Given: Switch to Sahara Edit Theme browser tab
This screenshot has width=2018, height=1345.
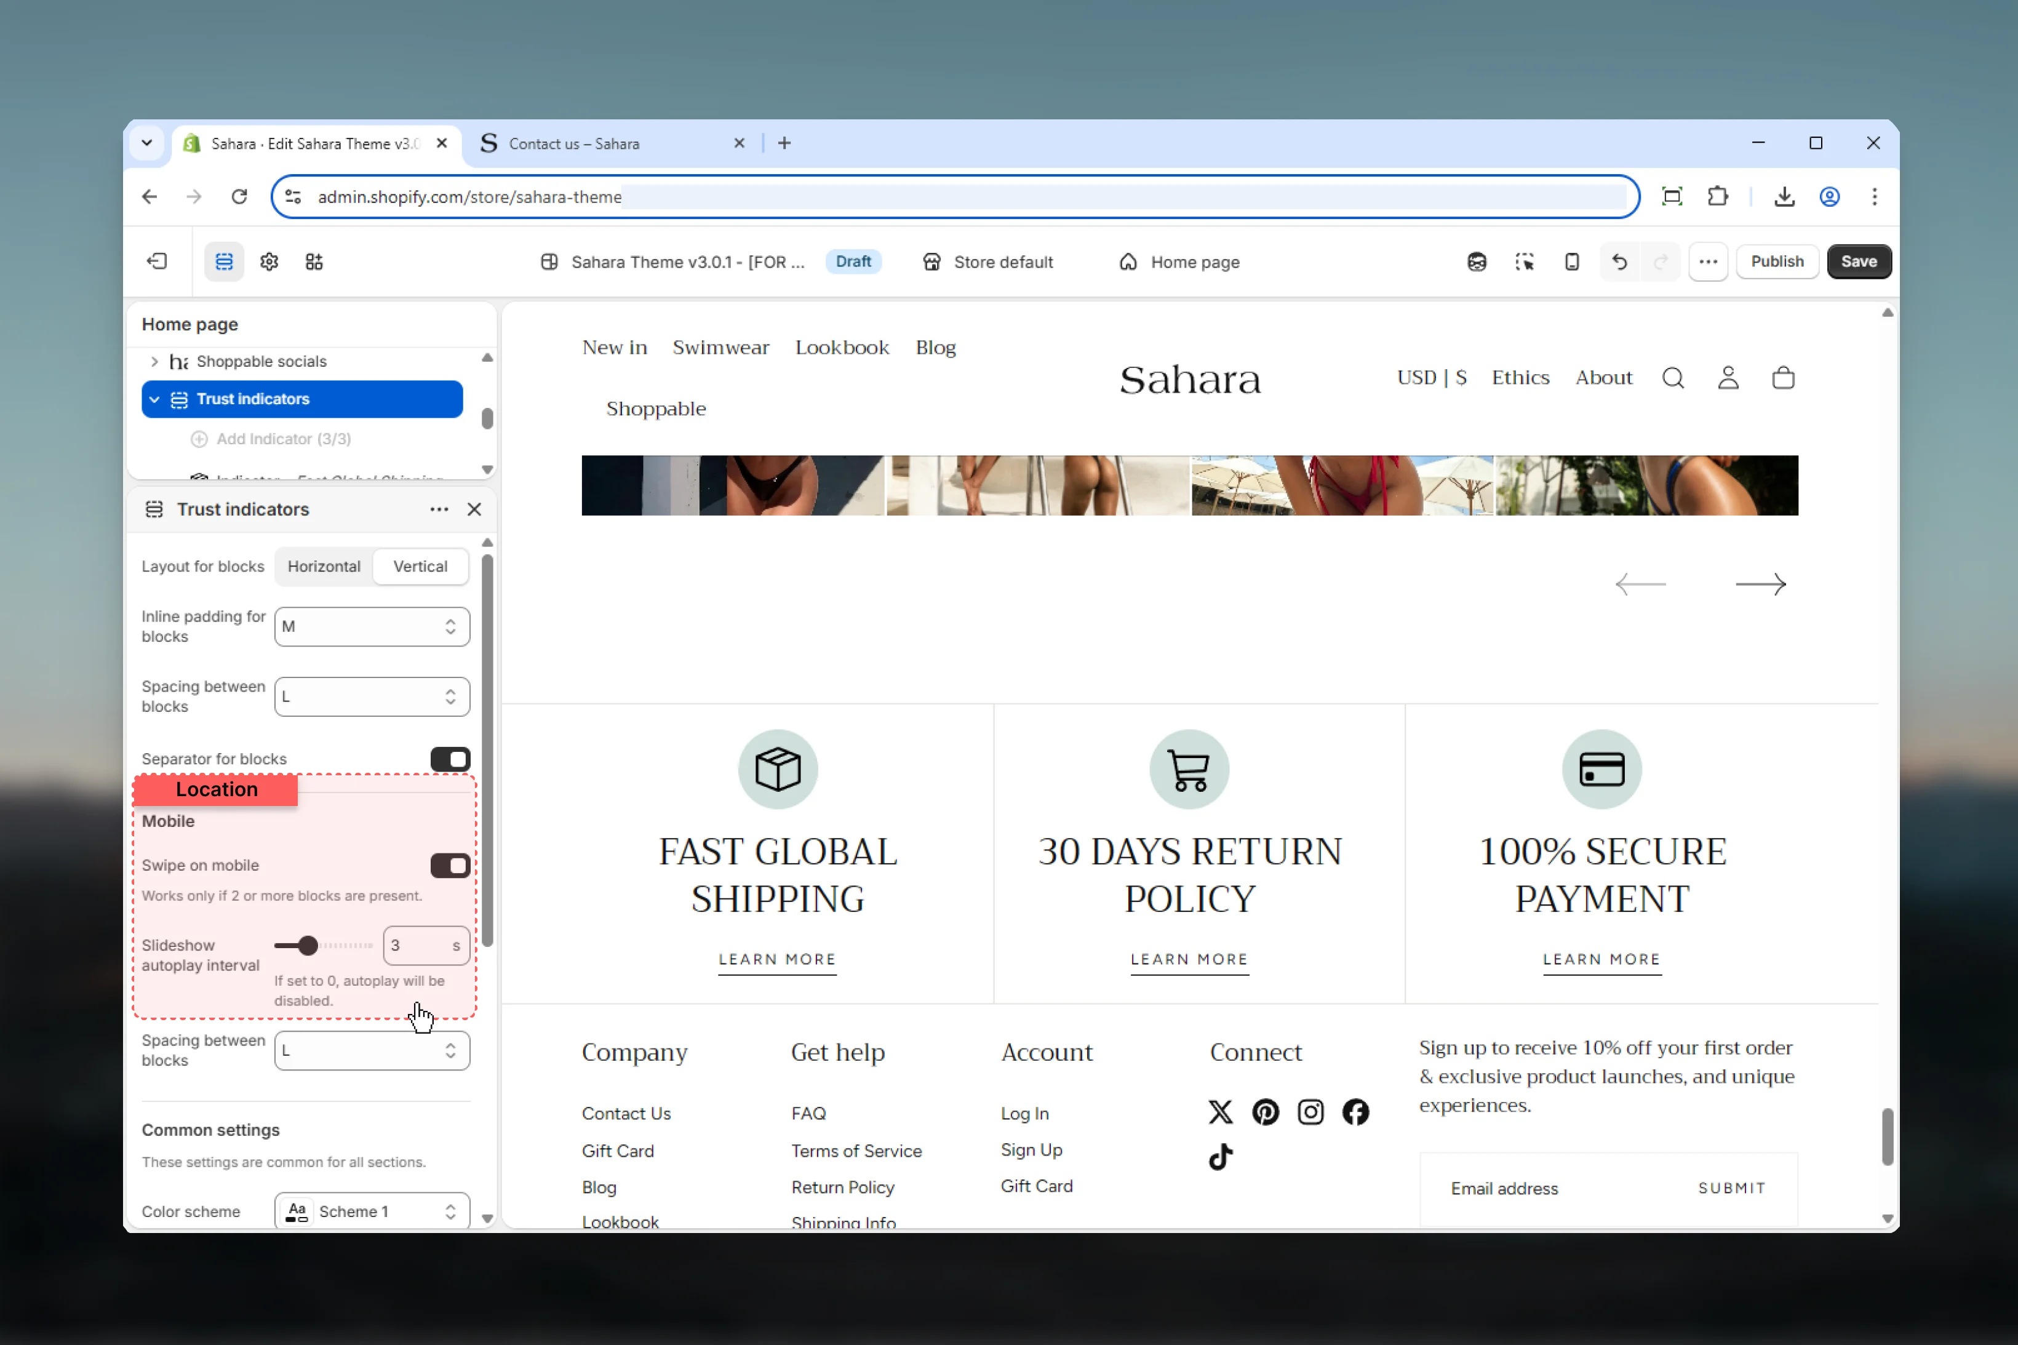Looking at the screenshot, I should click(316, 143).
